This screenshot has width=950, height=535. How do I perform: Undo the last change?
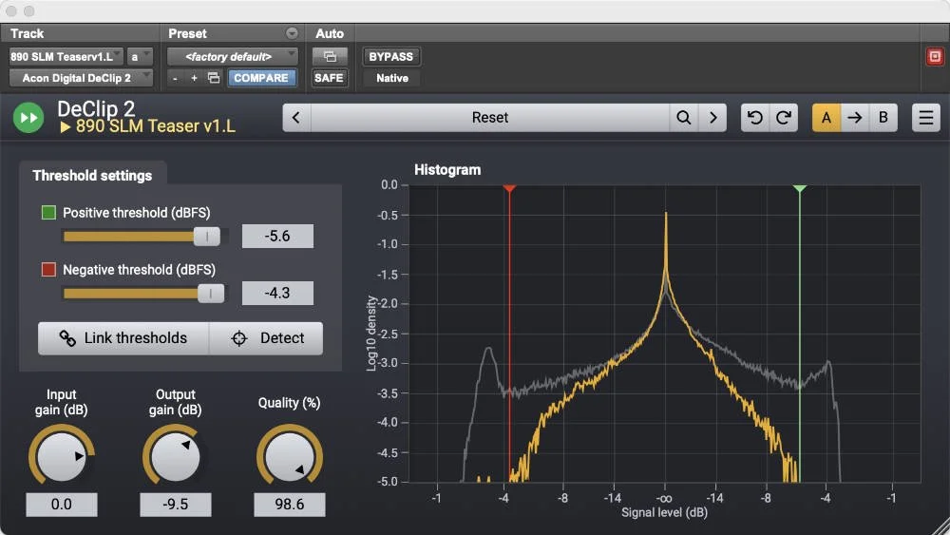755,118
